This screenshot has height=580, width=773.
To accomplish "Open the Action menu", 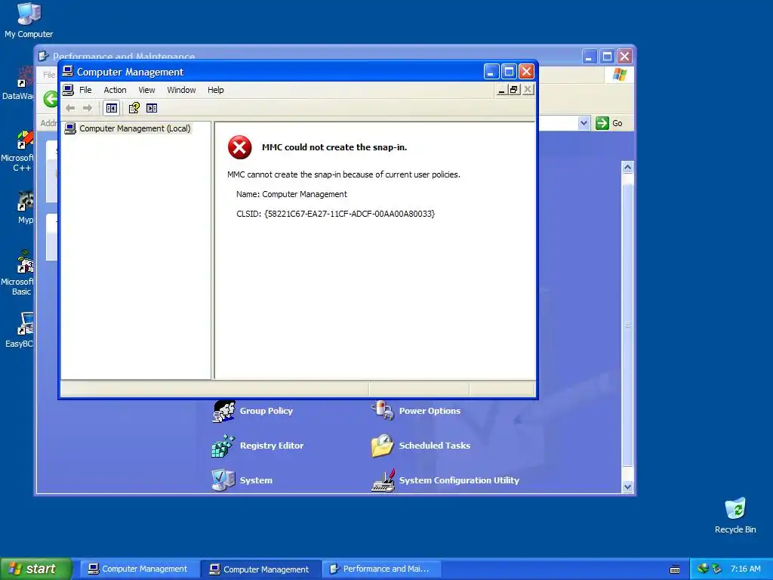I will tap(115, 90).
